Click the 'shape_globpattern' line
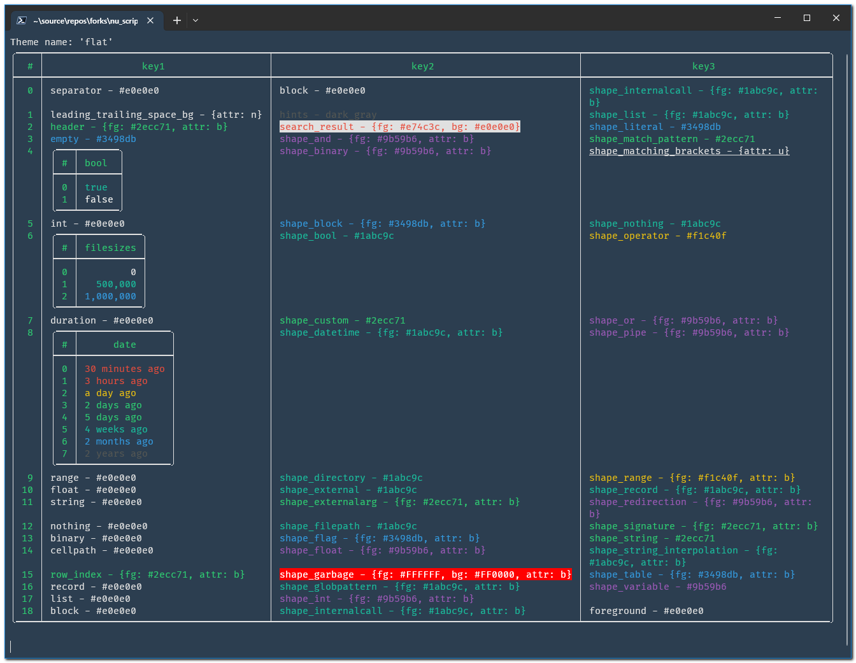This screenshot has height=663, width=856. coord(400,587)
